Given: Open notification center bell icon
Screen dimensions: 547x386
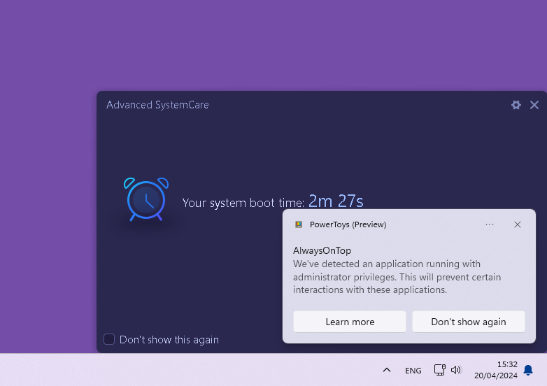Looking at the screenshot, I should tap(528, 370).
